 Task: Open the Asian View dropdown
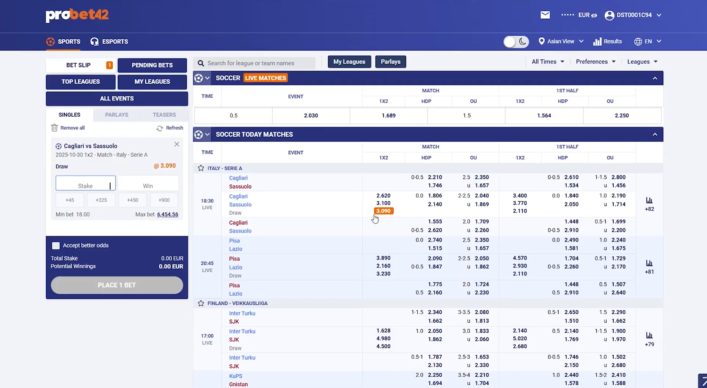coord(561,41)
